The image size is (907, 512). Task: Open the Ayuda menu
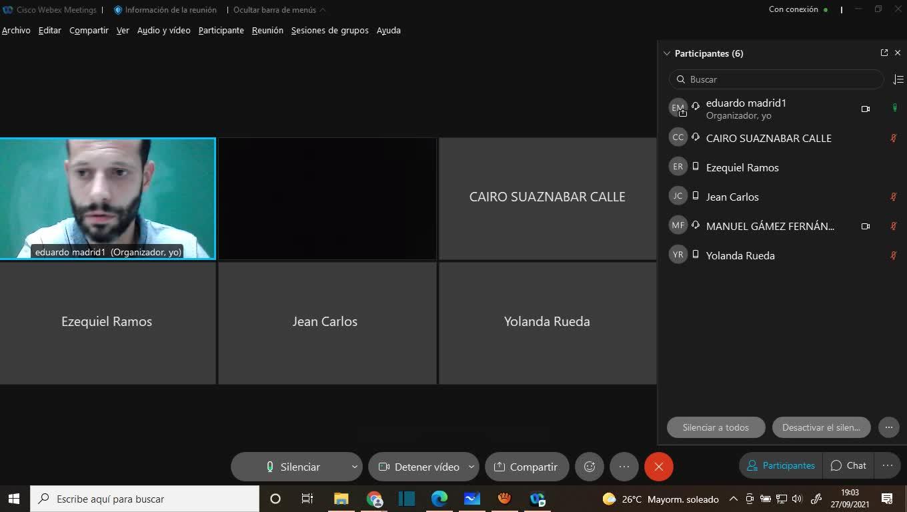point(389,30)
